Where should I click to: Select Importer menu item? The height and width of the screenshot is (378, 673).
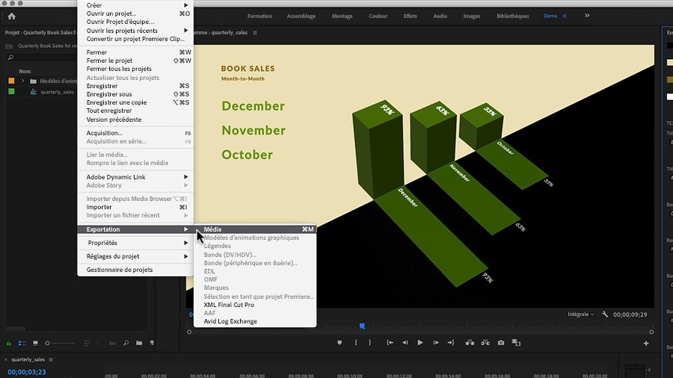[x=135, y=207]
